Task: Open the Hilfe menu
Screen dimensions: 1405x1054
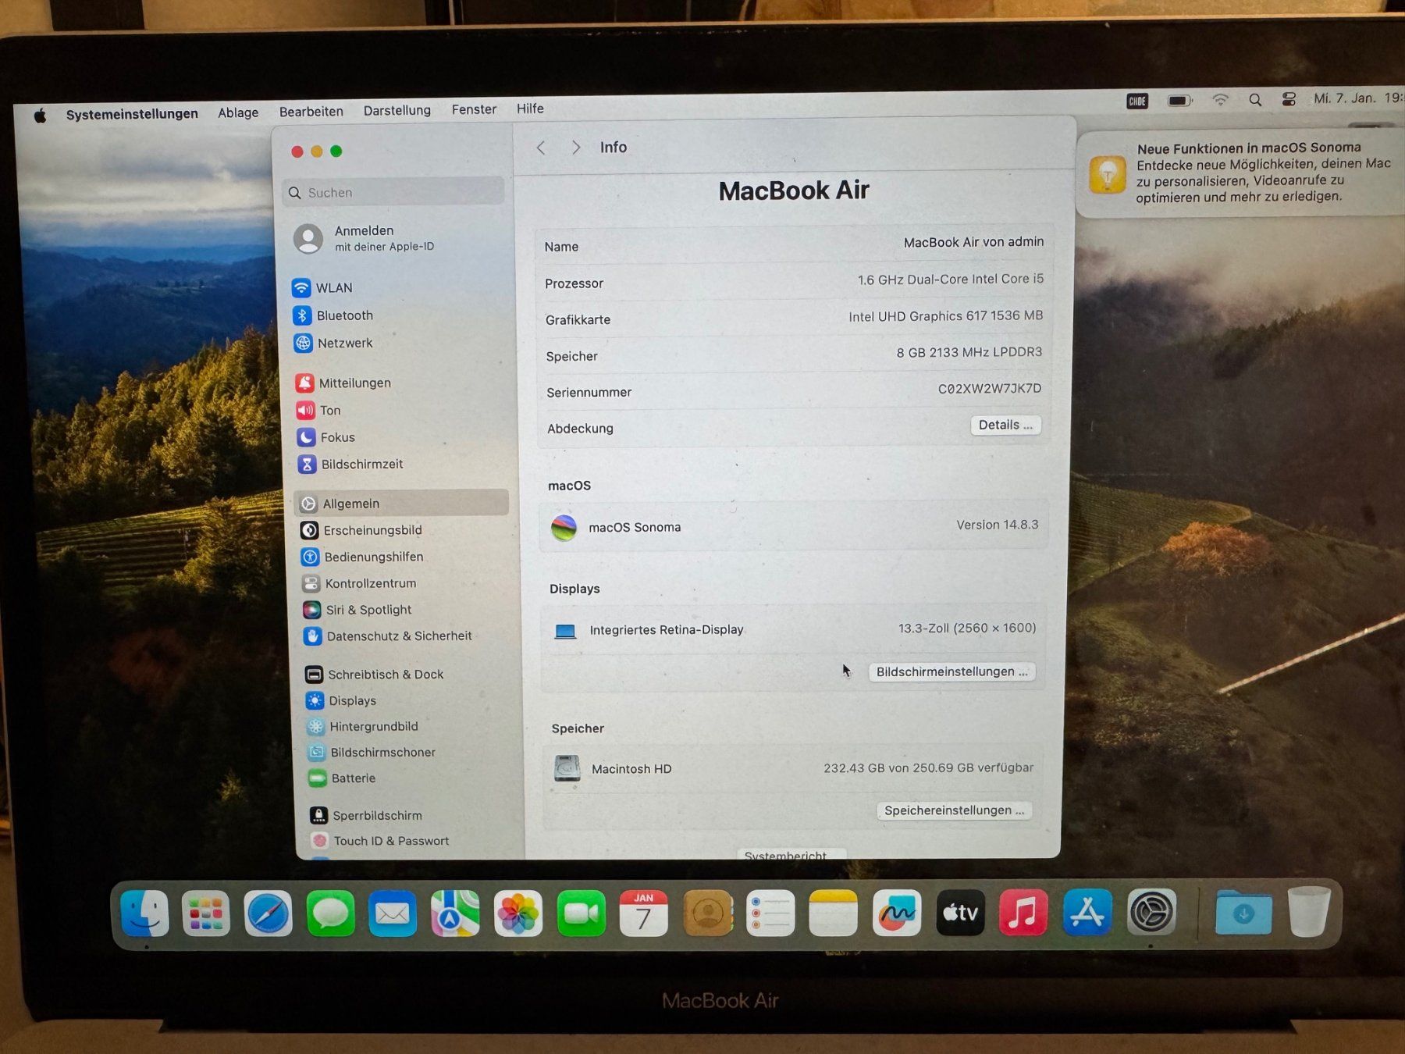Action: click(530, 109)
